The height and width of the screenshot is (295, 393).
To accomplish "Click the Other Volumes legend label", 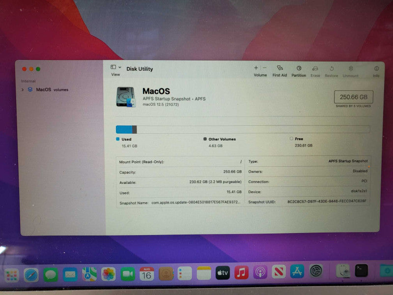I will pos(222,139).
